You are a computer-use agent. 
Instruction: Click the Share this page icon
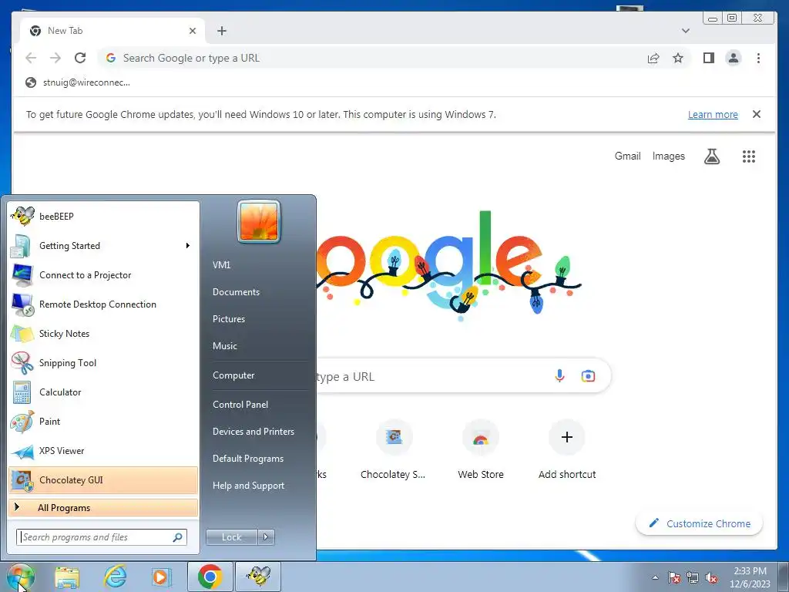(x=653, y=58)
